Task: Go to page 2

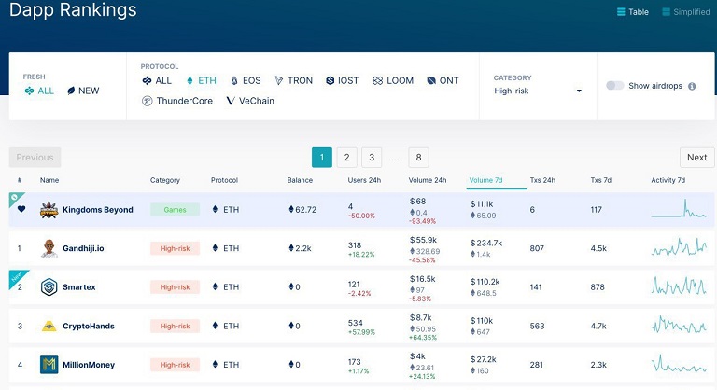Action: 346,158
